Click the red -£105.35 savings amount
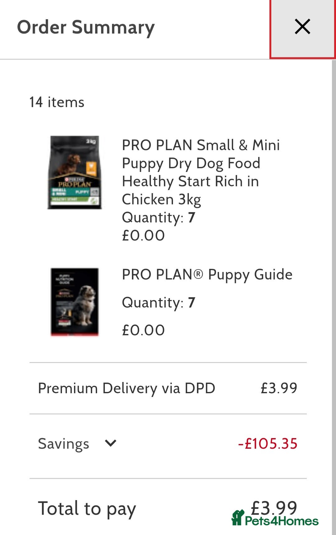The image size is (336, 535). click(268, 444)
